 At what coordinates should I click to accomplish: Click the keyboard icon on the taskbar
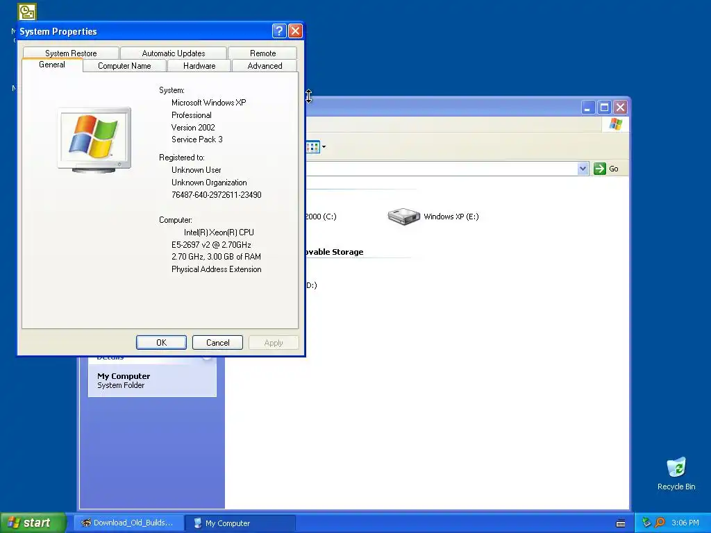coord(621,523)
